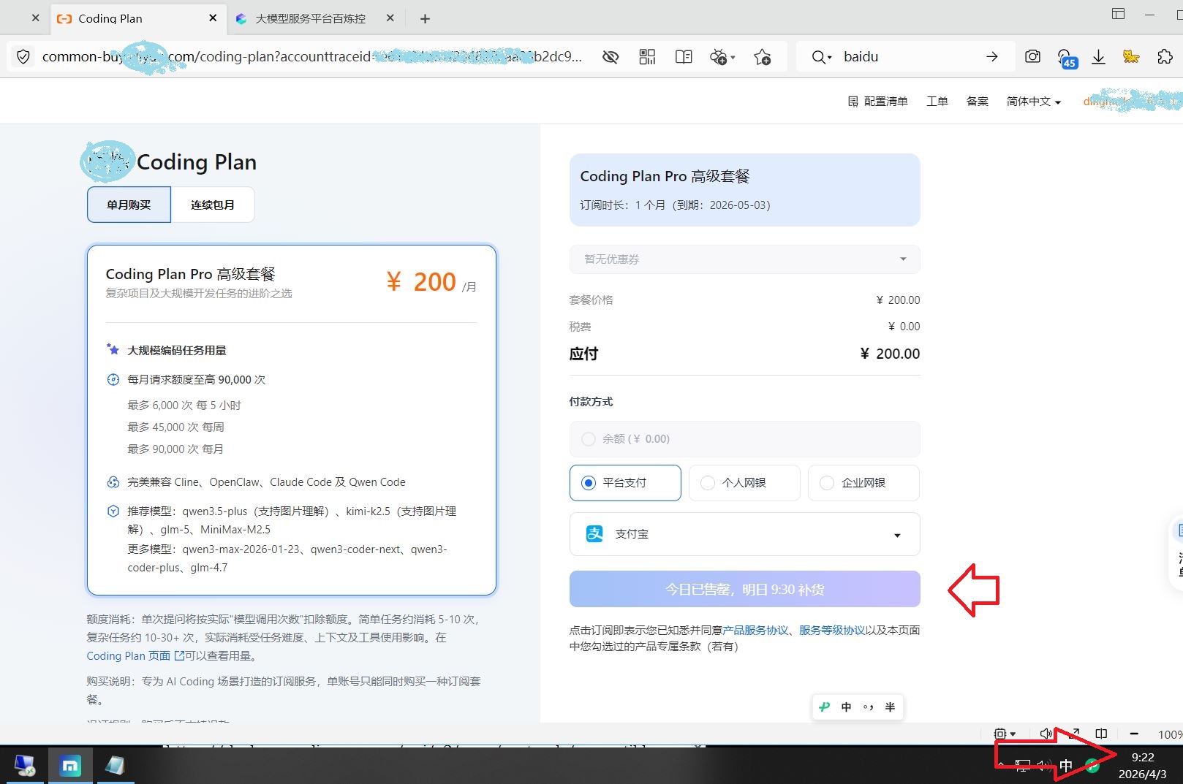1183x784 pixels.
Task: Open the extensions puzzle icon
Action: click(x=1165, y=56)
